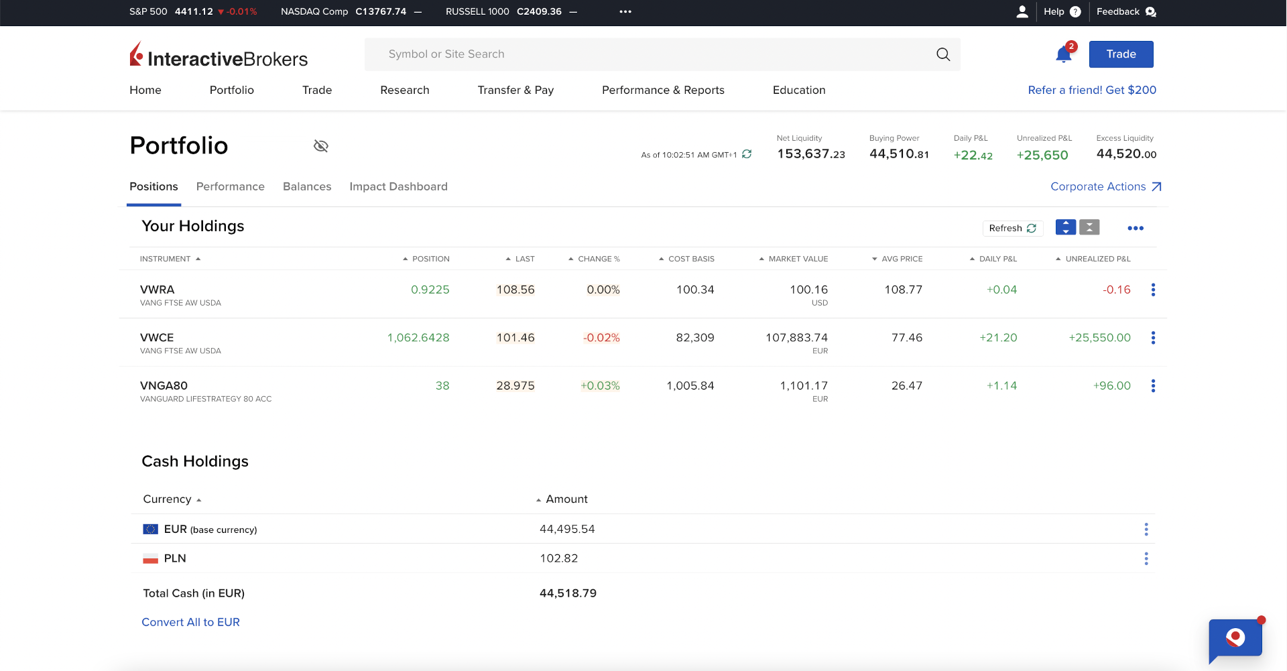Toggle portfolio privacy eye icon
The image size is (1287, 671).
321,146
